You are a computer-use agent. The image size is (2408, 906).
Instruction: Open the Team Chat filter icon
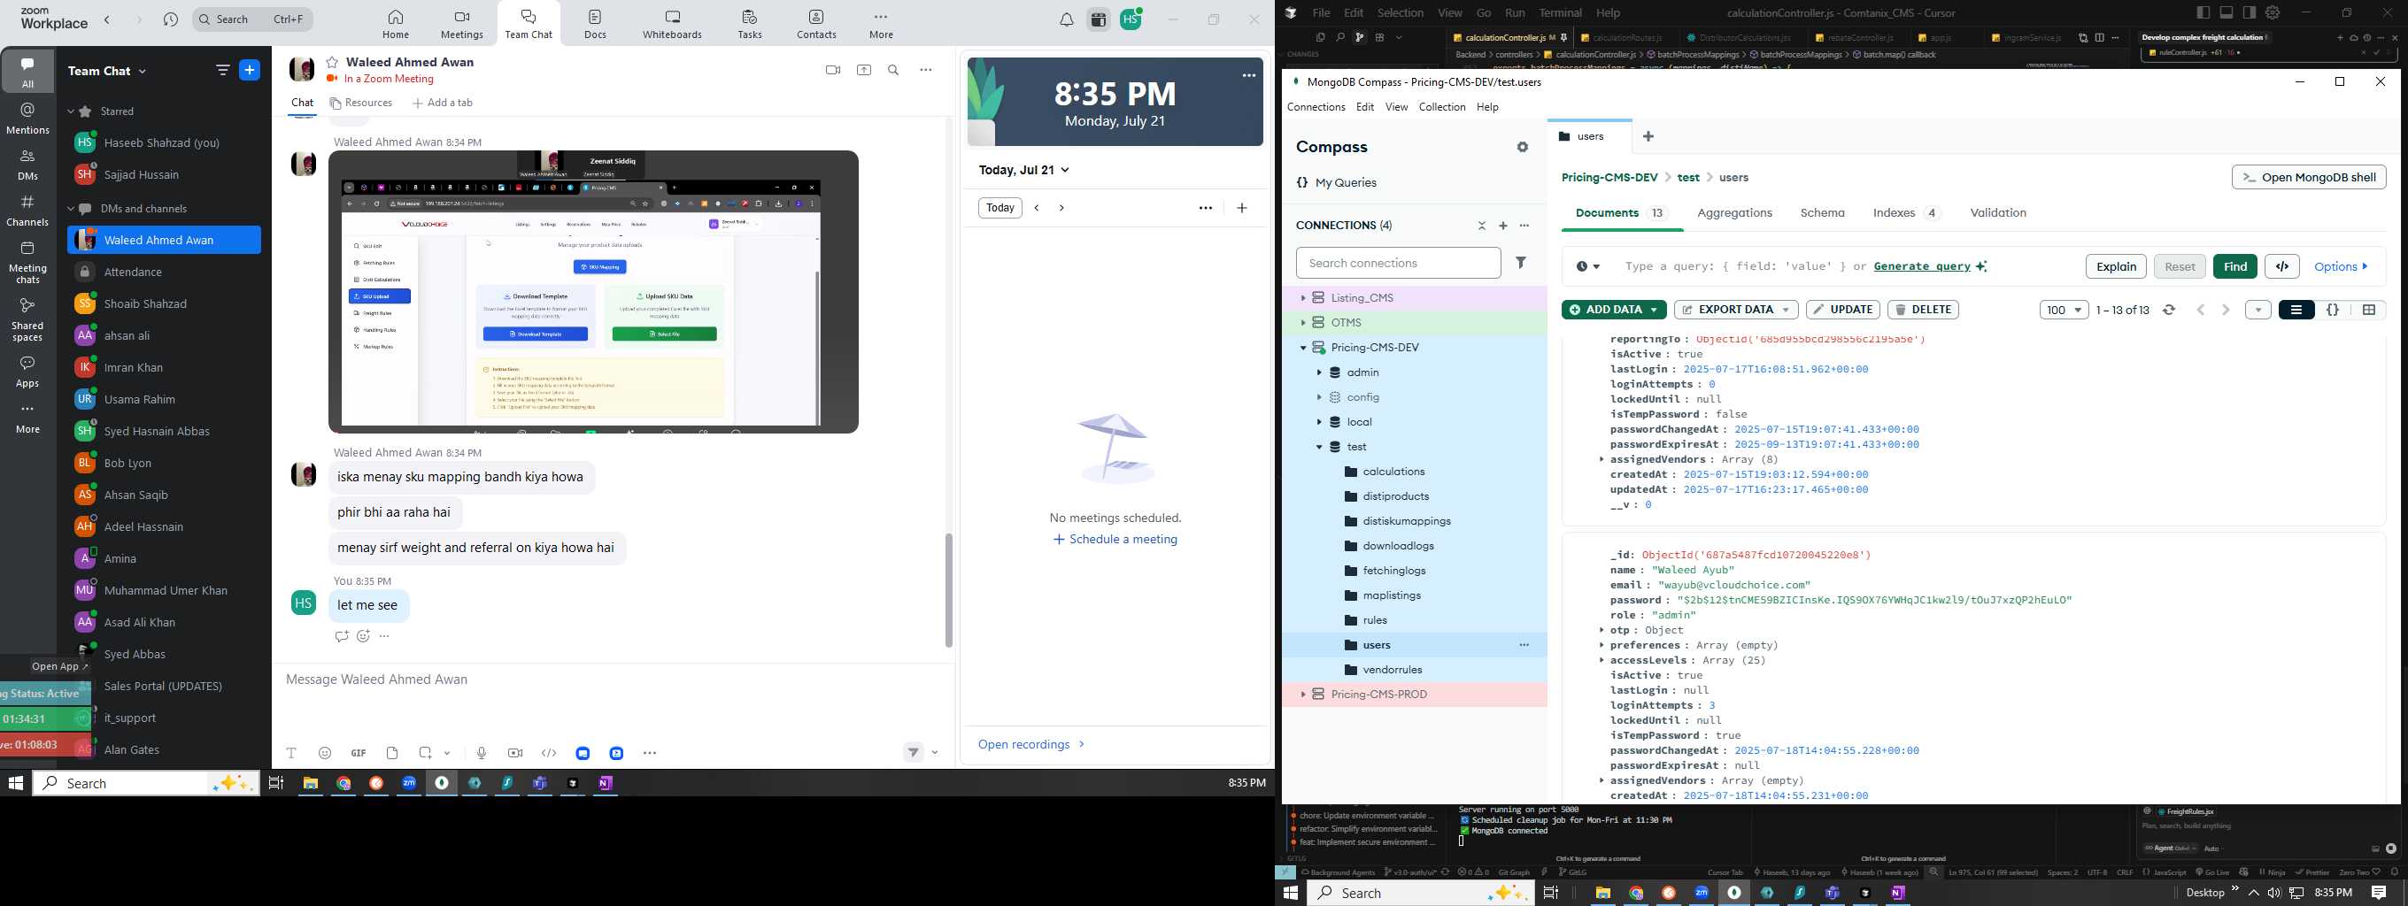[x=222, y=70]
